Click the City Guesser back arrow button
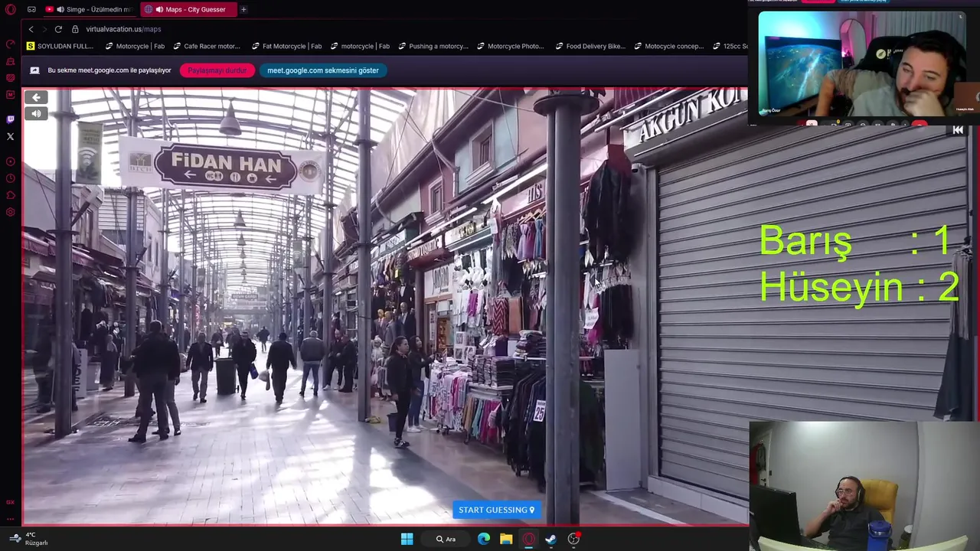Screen dimensions: 980x551 36,97
